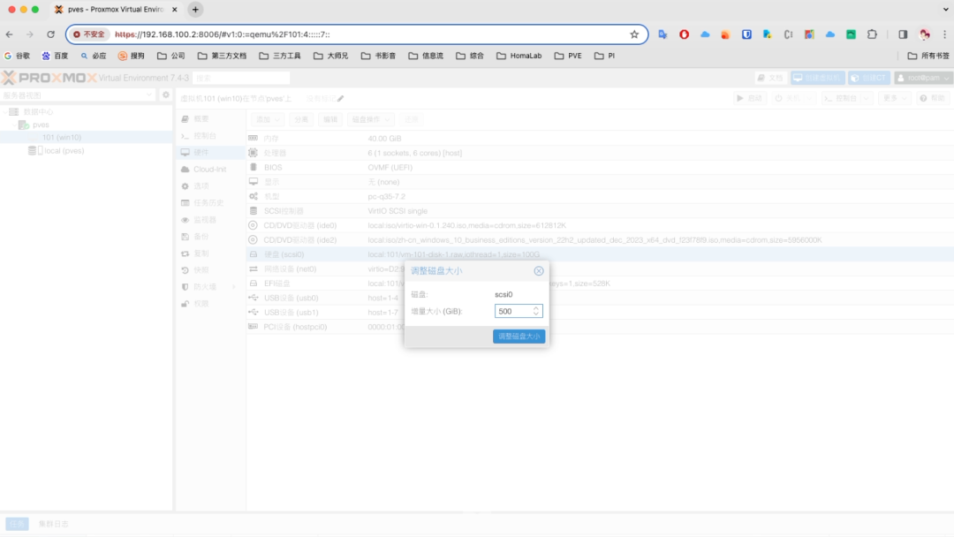Select 101 (win10) VM in tree

(62, 138)
